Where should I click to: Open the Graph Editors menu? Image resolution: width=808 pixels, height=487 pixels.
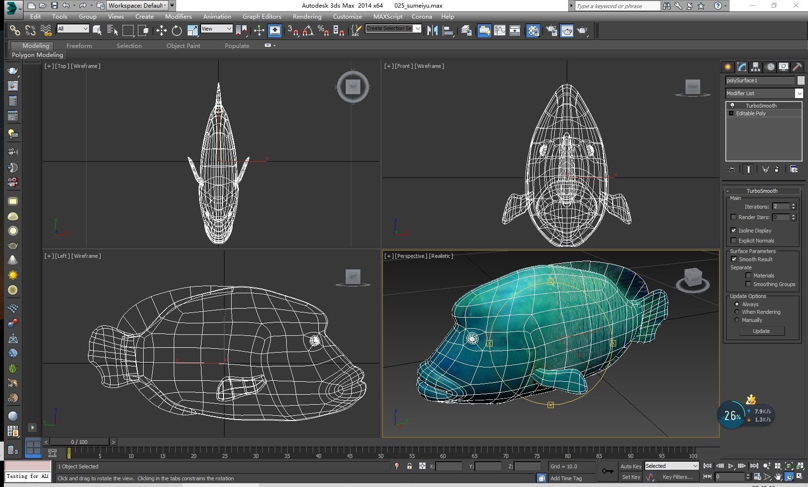point(262,16)
